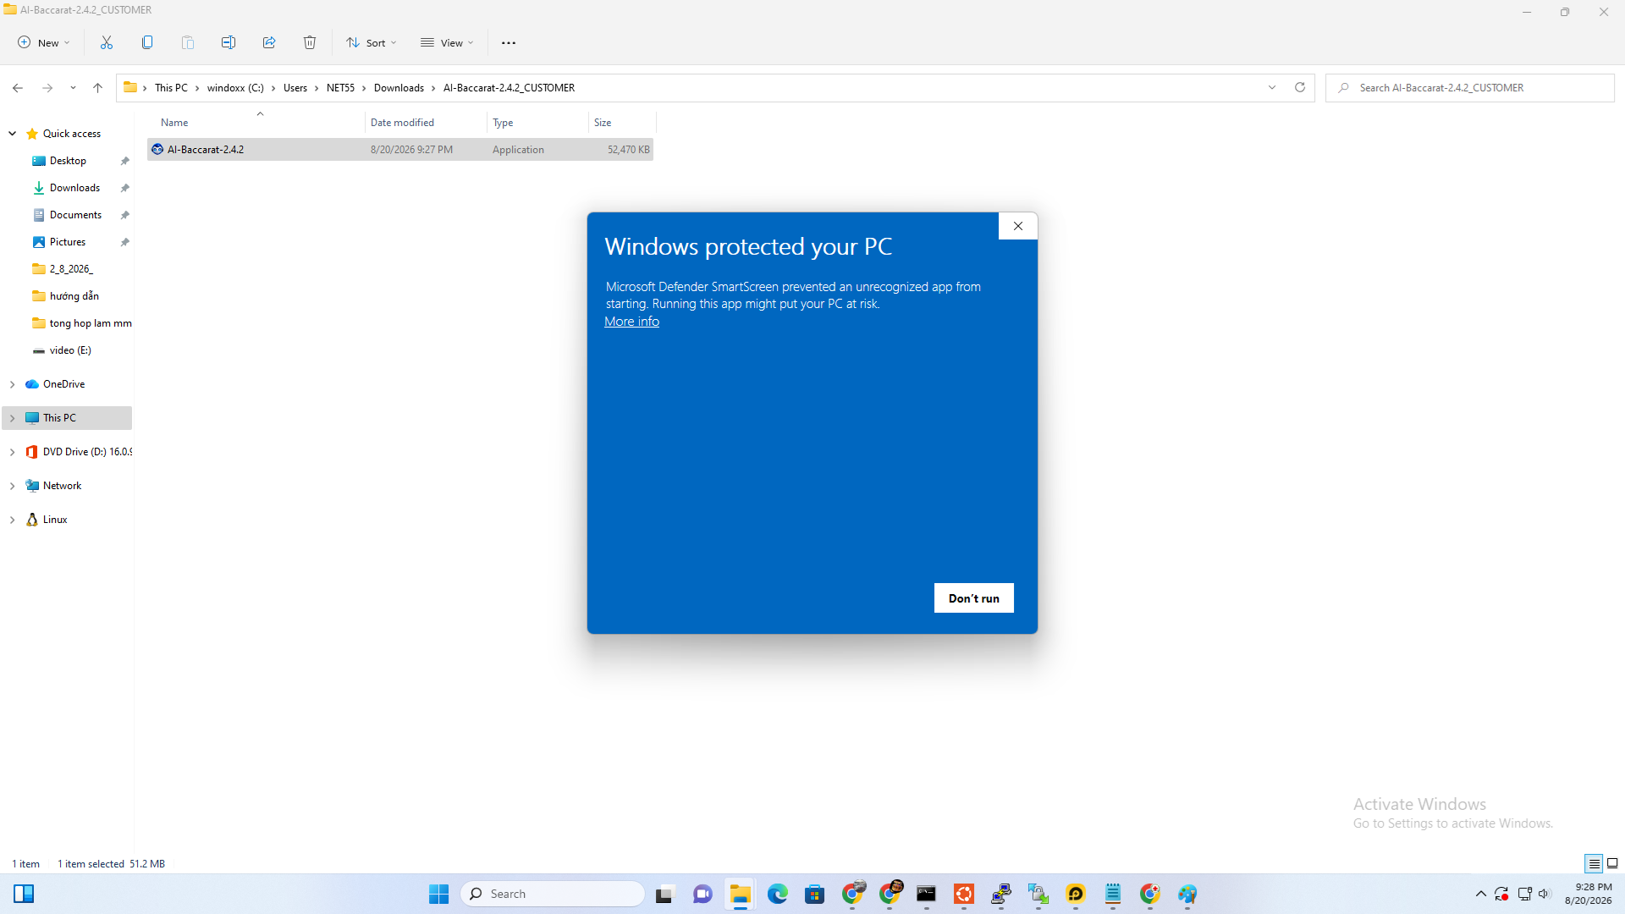The height and width of the screenshot is (914, 1625).
Task: Click the Paste clipboard icon in toolbar
Action: pyautogui.click(x=188, y=42)
